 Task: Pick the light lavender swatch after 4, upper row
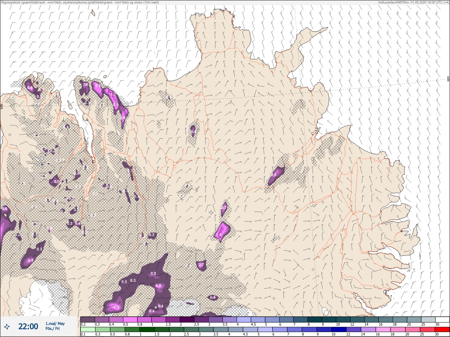244,319
